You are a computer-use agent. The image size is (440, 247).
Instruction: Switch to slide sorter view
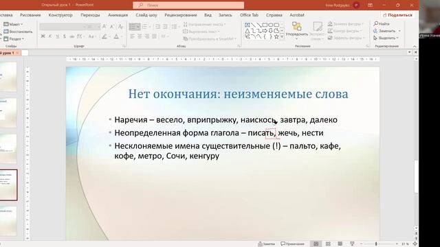point(328,244)
